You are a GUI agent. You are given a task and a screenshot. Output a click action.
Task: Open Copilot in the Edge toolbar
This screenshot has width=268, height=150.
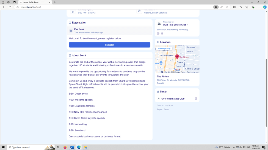pyautogui.click(x=264, y=7)
